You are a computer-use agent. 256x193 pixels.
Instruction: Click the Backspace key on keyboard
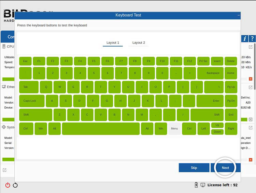[210, 73]
